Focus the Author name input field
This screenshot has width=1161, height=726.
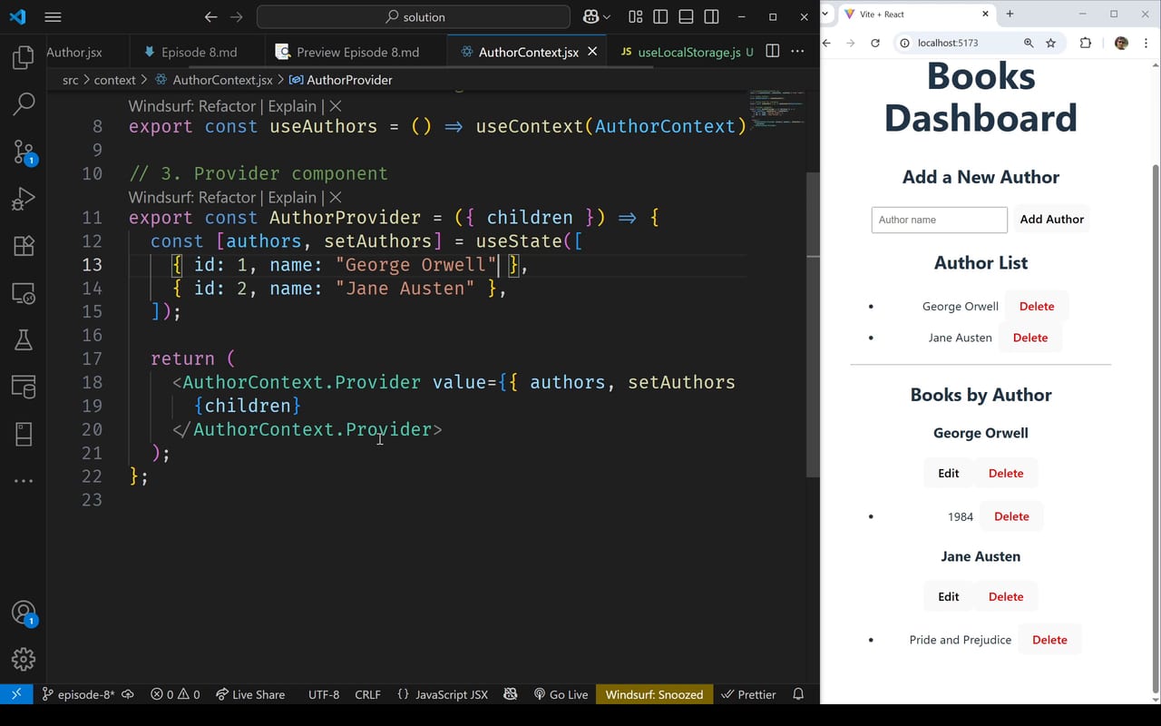[940, 220]
